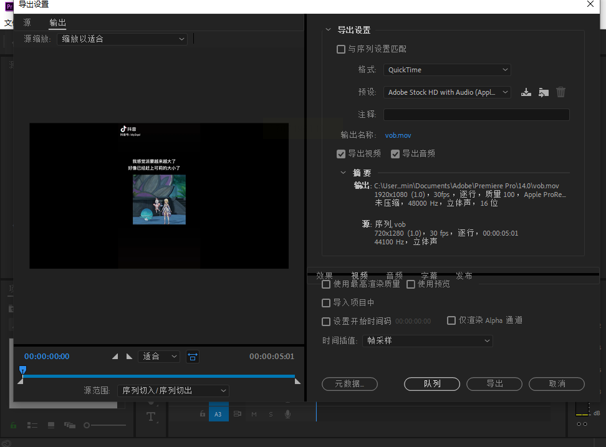606x447 pixels.
Task: Tick the 使用最高渲染质量 checkbox
Action: [x=326, y=284]
